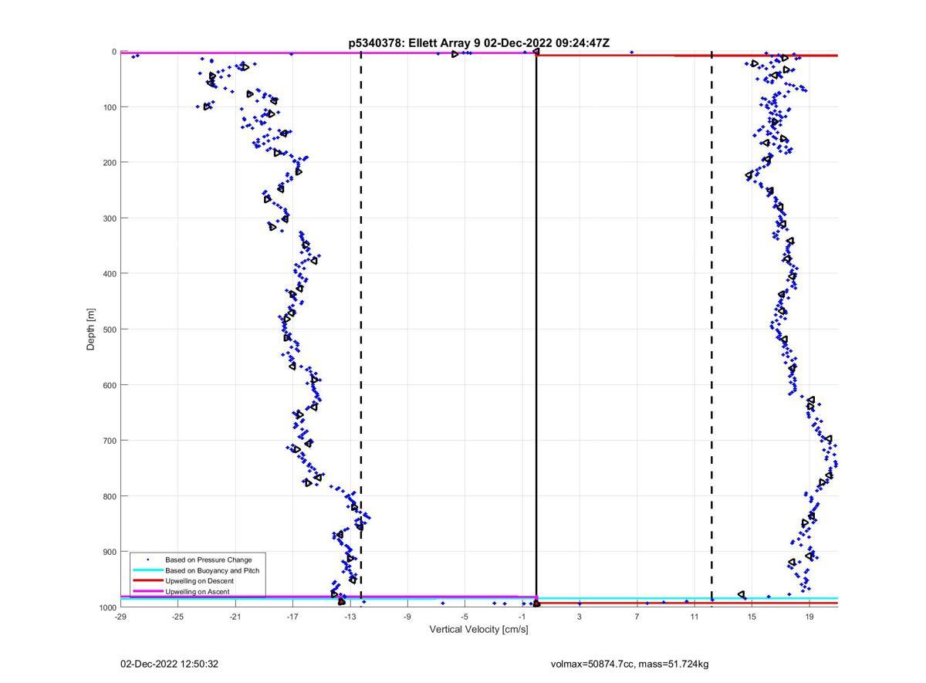Click the depth tick label 500
926x683 pixels.
point(110,330)
